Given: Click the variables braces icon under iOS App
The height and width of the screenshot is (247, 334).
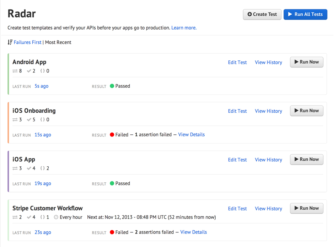Looking at the screenshot, I should pyautogui.click(x=43, y=168).
